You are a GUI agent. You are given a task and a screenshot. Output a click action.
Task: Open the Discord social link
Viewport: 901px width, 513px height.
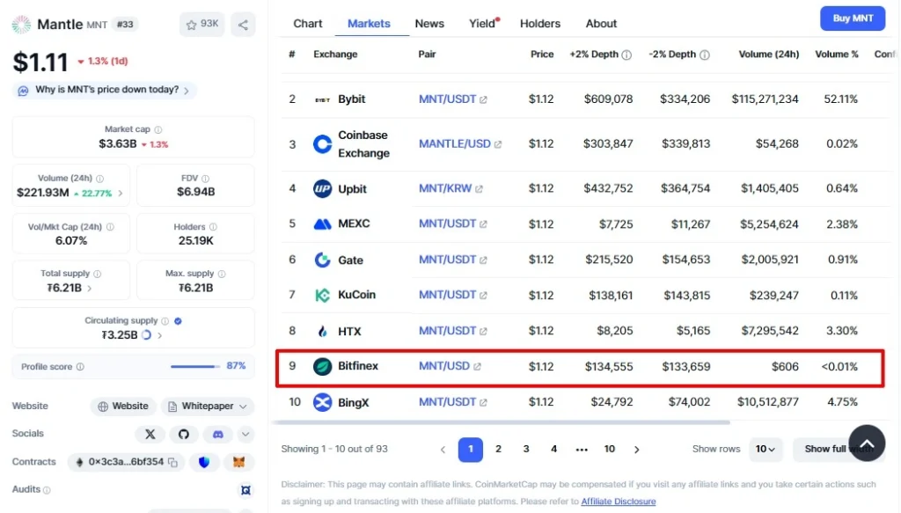pos(218,435)
